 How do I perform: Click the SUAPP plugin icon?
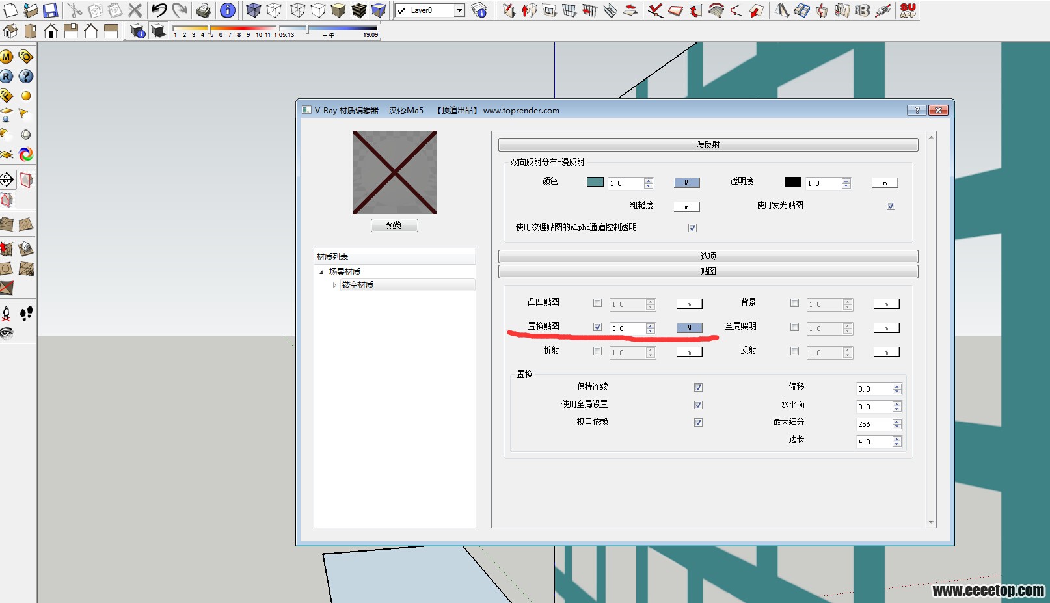coord(908,10)
